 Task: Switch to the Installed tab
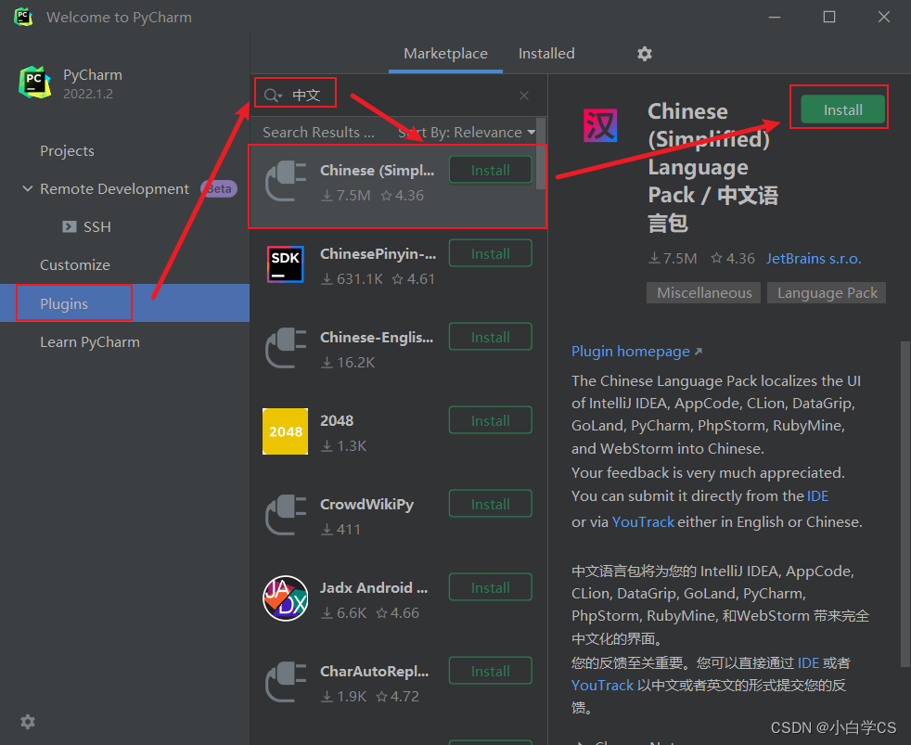click(x=546, y=54)
